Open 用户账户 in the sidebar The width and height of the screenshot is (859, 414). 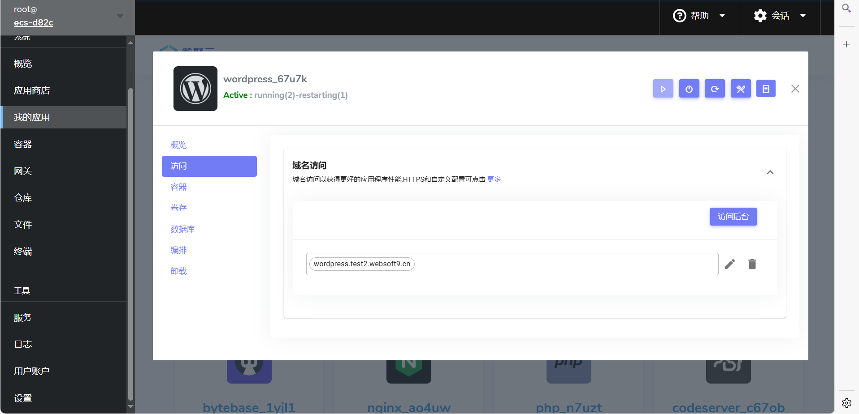pos(64,371)
